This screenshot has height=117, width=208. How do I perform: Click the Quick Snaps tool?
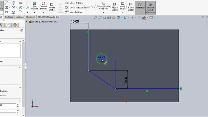[123, 6]
